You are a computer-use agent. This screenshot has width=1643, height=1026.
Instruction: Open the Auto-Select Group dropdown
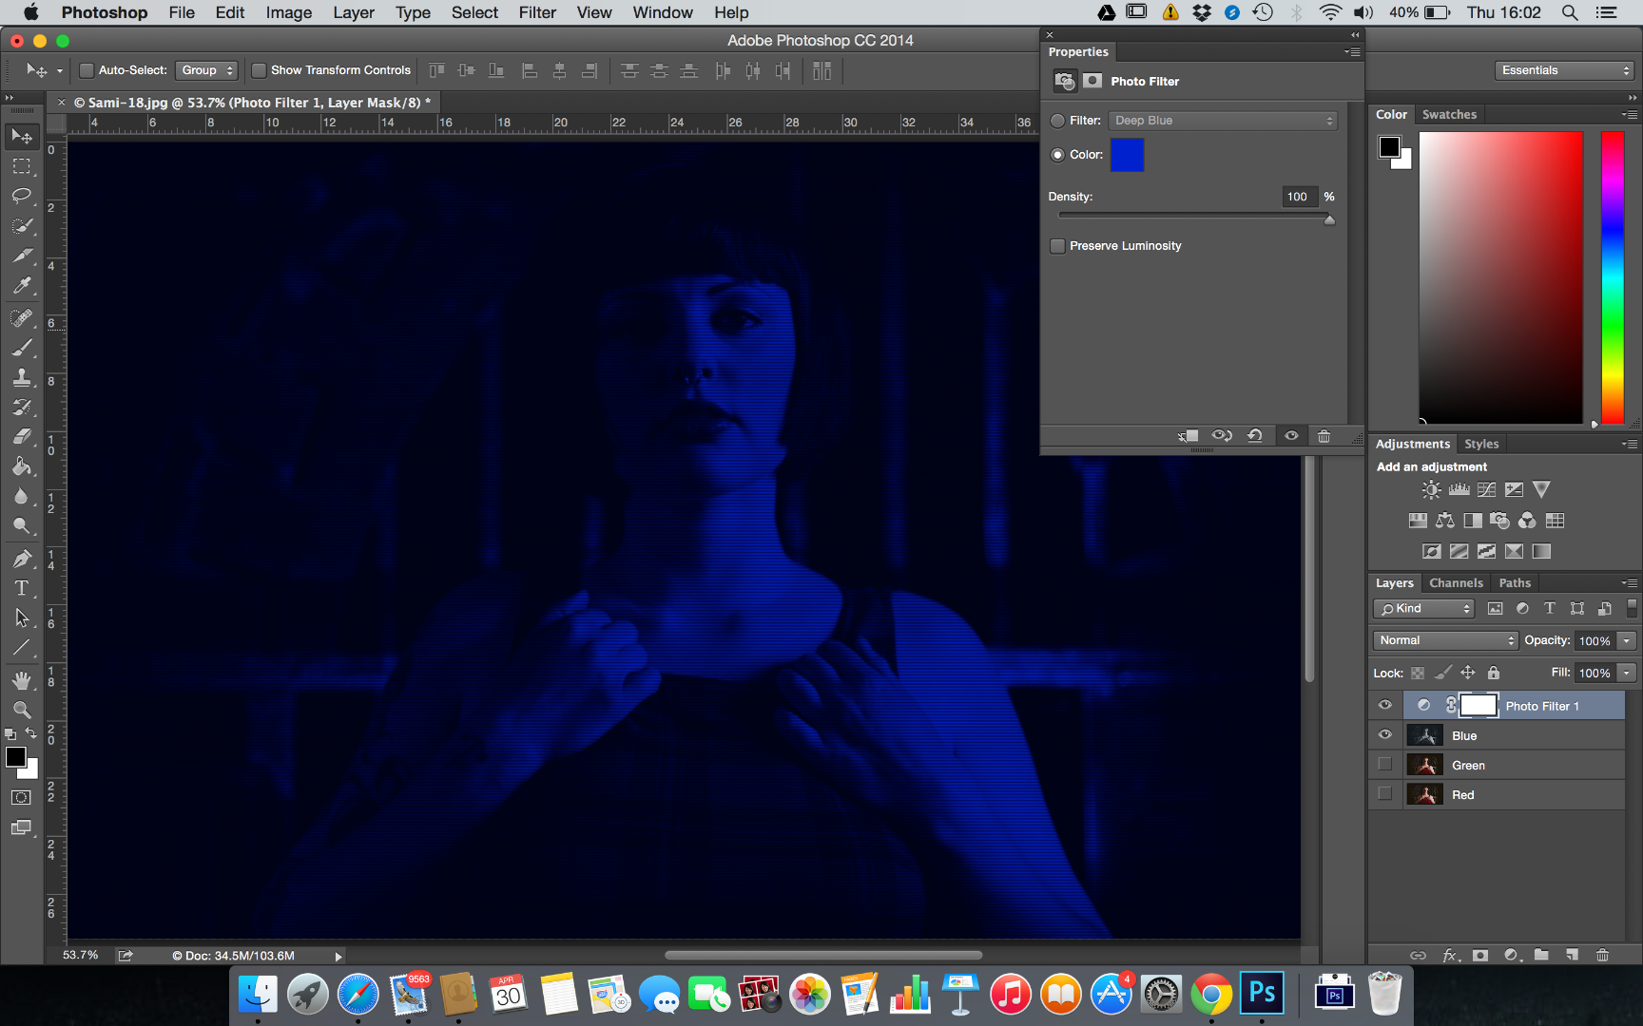click(x=206, y=70)
